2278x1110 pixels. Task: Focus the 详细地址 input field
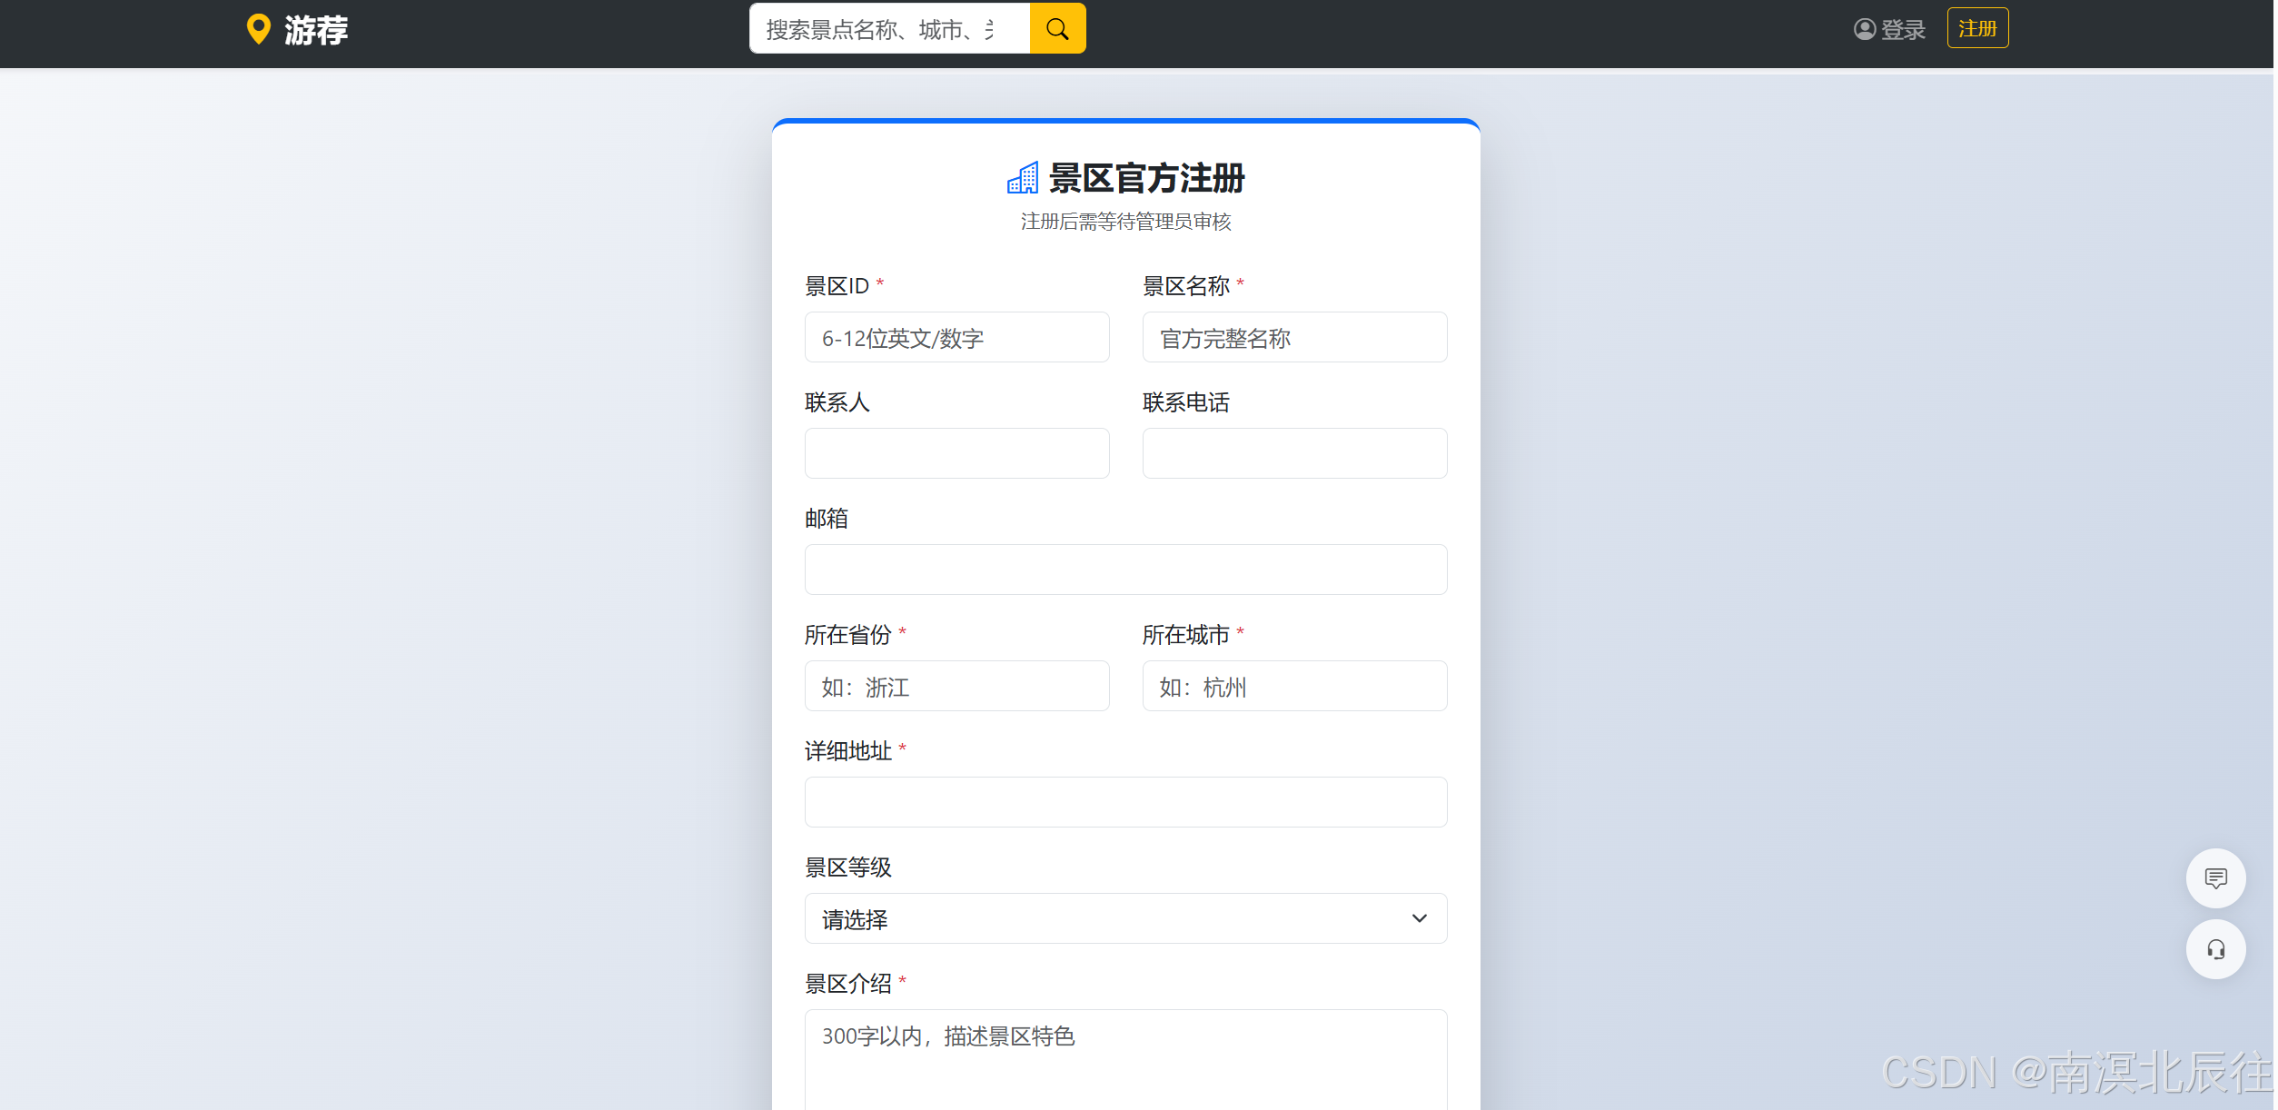1125,802
